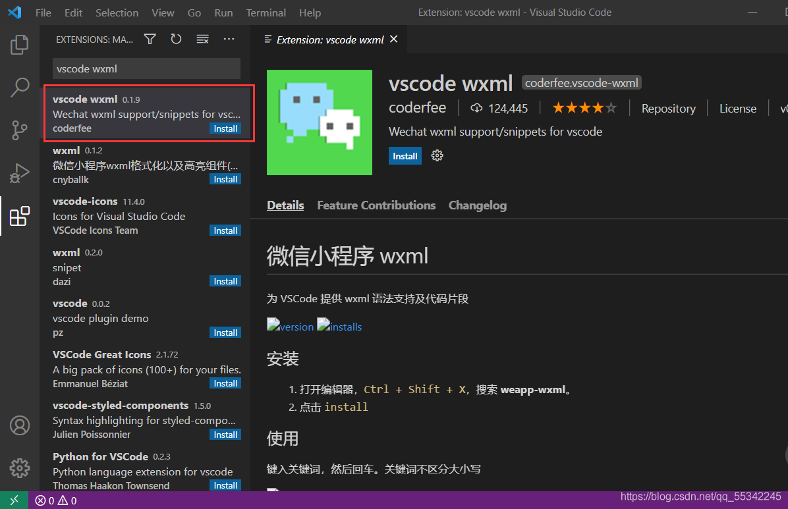The width and height of the screenshot is (788, 509).
Task: Click the vscode wxml extension logo
Action: click(320, 122)
